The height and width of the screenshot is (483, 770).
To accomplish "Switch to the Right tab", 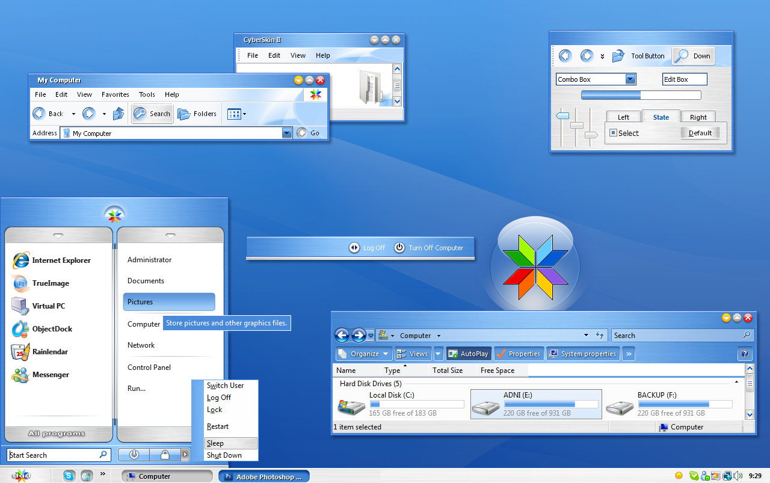I will (698, 117).
